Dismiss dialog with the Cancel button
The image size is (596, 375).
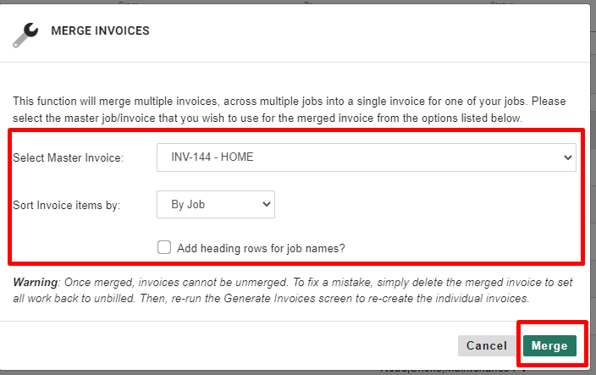pos(487,345)
